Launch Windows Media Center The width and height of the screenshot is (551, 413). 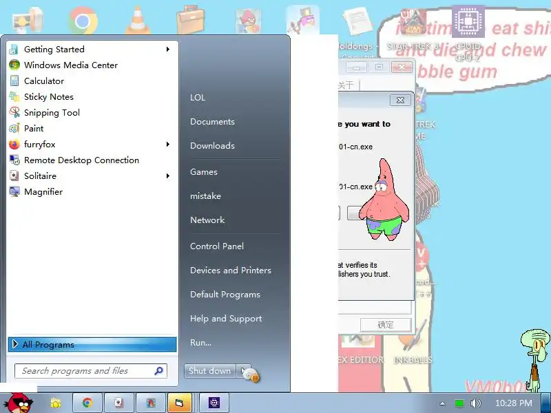pos(92,65)
